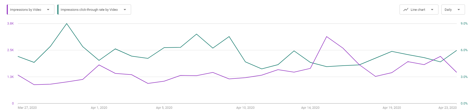
Task: Click the Apr 1, 2020 date label
Action: pos(99,108)
